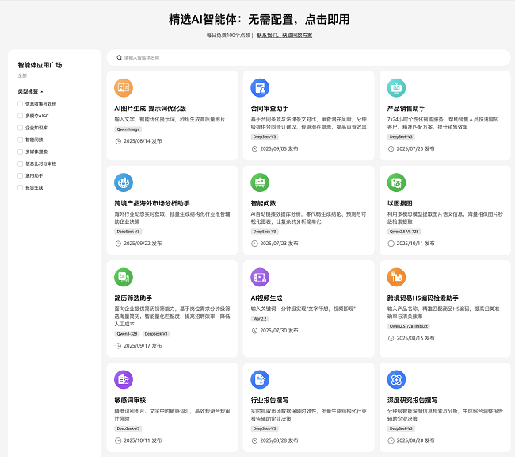The image size is (515, 457).
Task: Select 全部 under 智能体应用广场
Action: point(22,75)
